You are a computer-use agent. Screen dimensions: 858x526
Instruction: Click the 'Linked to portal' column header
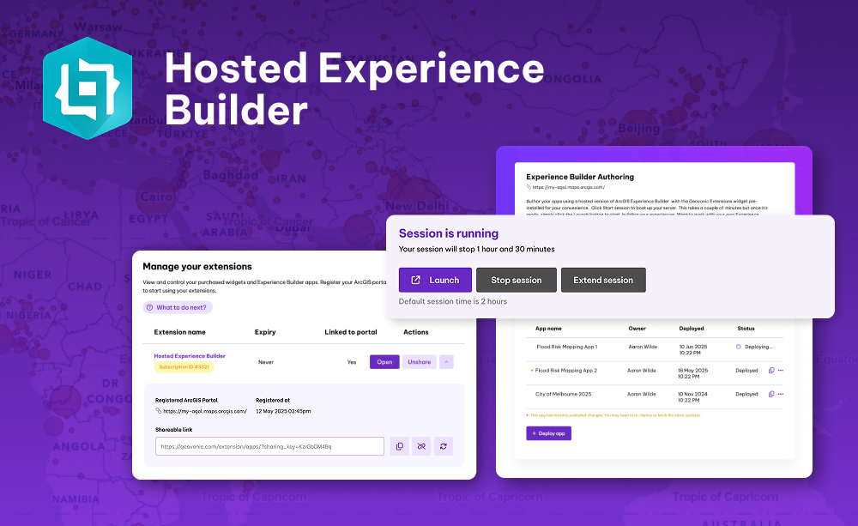point(351,332)
